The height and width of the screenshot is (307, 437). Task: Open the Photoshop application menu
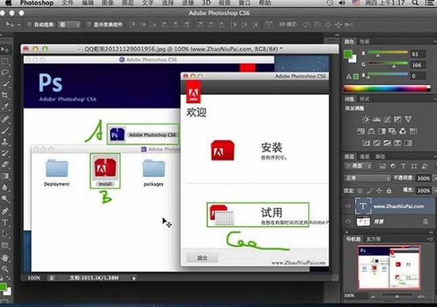(x=37, y=3)
